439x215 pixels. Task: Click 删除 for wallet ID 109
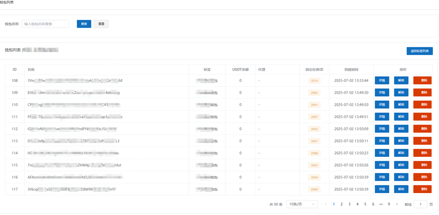(x=423, y=93)
